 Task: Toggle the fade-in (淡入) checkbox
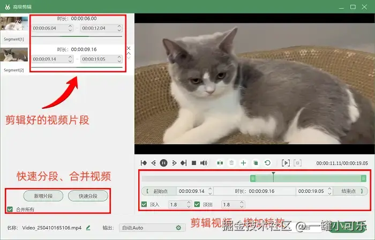(144, 205)
